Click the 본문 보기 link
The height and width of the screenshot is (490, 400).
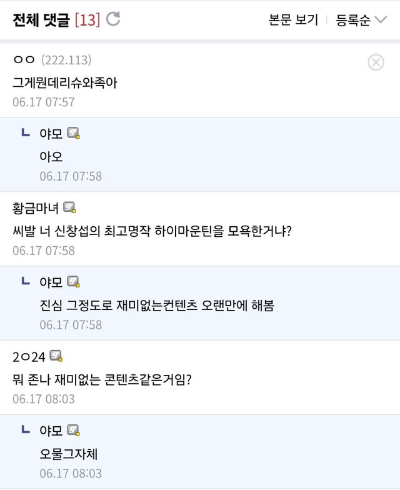click(x=293, y=20)
